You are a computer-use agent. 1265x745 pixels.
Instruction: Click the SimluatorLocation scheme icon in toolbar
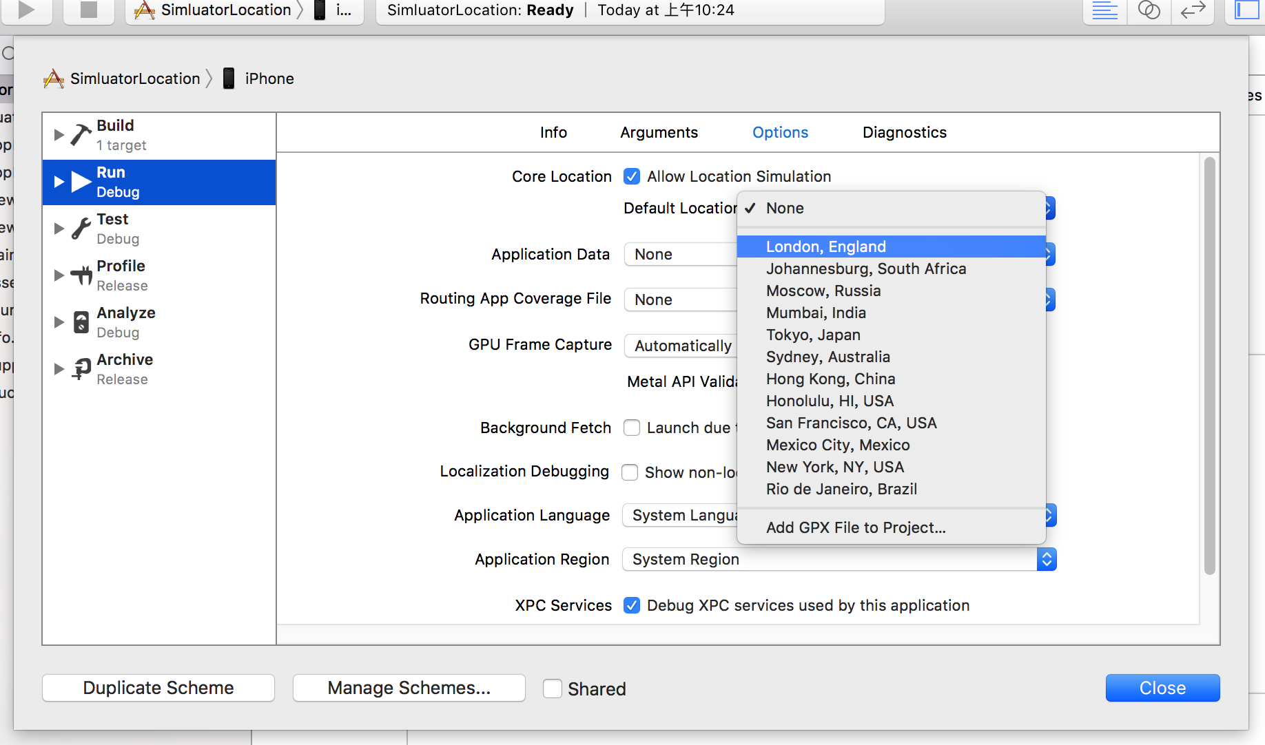[x=144, y=10]
